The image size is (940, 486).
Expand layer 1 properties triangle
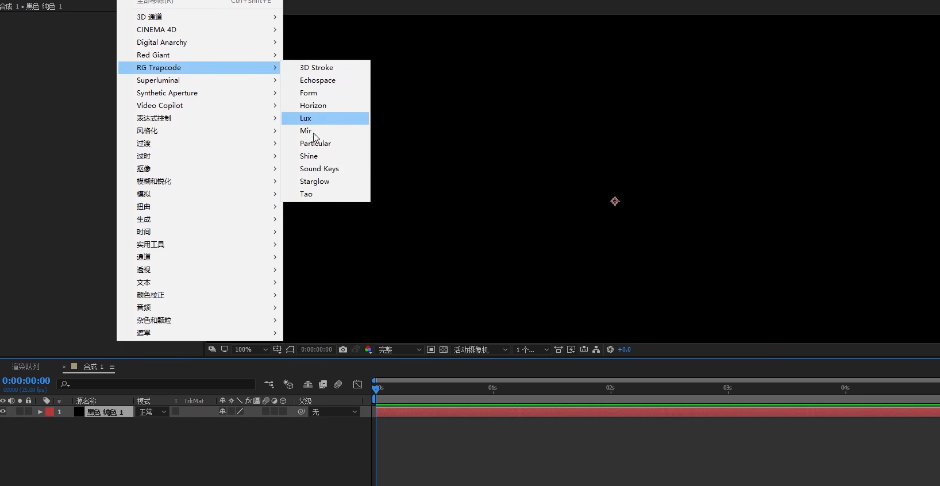click(x=40, y=412)
